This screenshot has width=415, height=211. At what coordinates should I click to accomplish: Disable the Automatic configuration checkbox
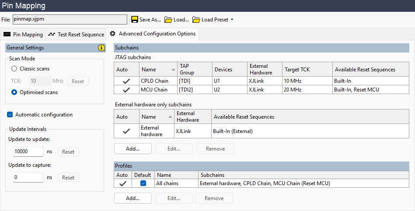point(10,115)
